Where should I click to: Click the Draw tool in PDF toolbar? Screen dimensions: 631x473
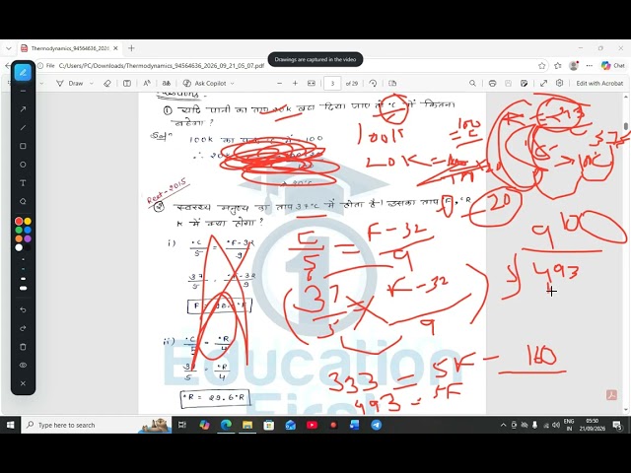point(70,83)
